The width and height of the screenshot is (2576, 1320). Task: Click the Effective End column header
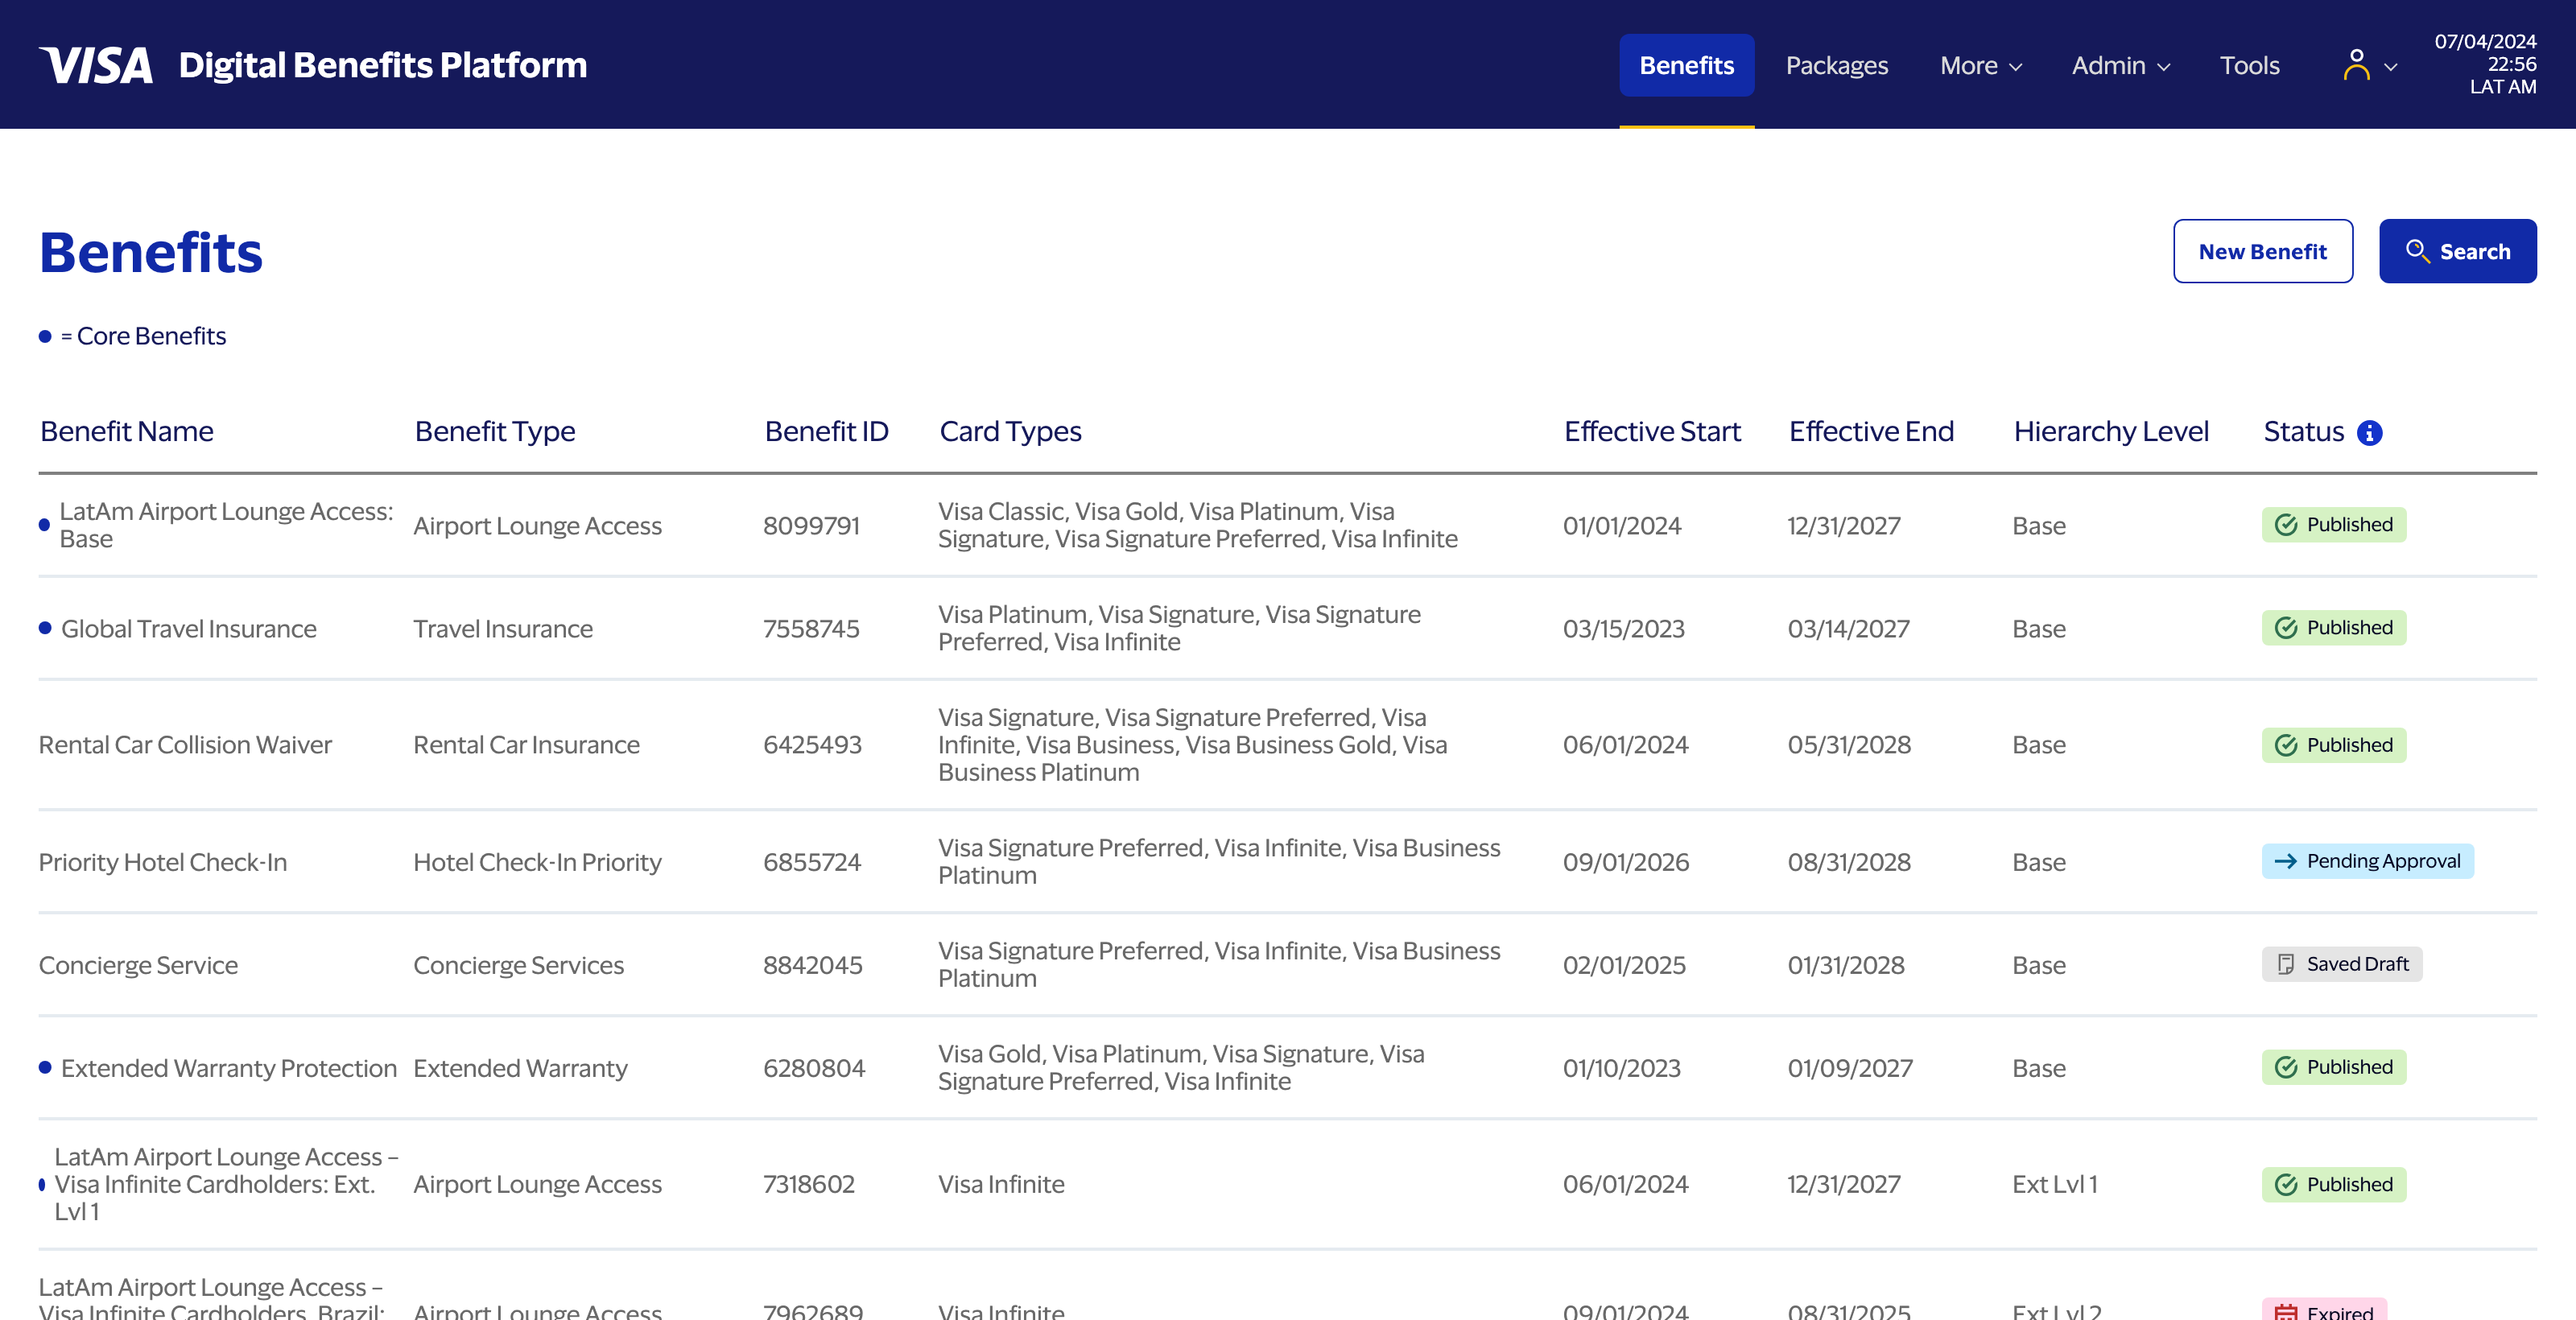click(1871, 431)
